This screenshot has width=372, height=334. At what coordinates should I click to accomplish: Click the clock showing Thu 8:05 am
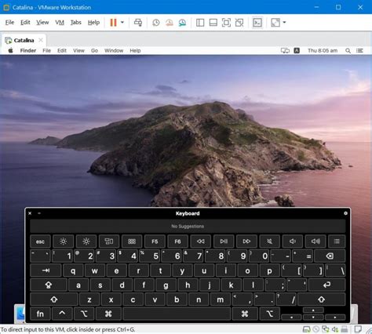coord(323,50)
